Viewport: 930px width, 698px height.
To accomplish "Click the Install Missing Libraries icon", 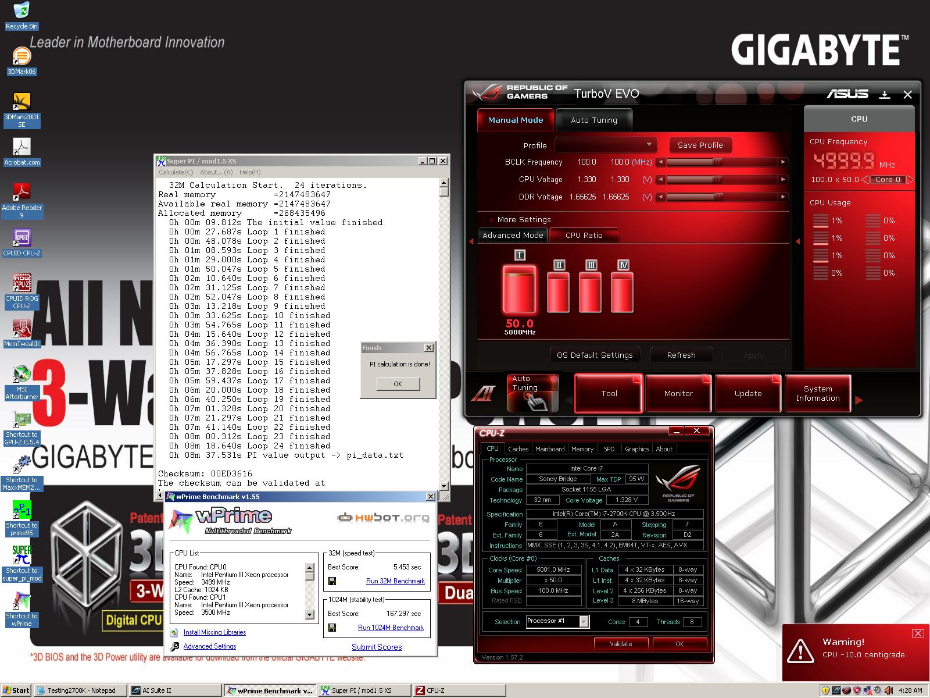I will tap(174, 632).
